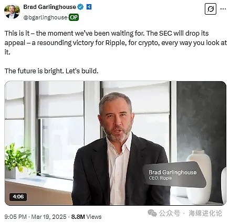Click the green plant in the video frame
This screenshot has width=230, height=223.
click(x=19, y=157)
